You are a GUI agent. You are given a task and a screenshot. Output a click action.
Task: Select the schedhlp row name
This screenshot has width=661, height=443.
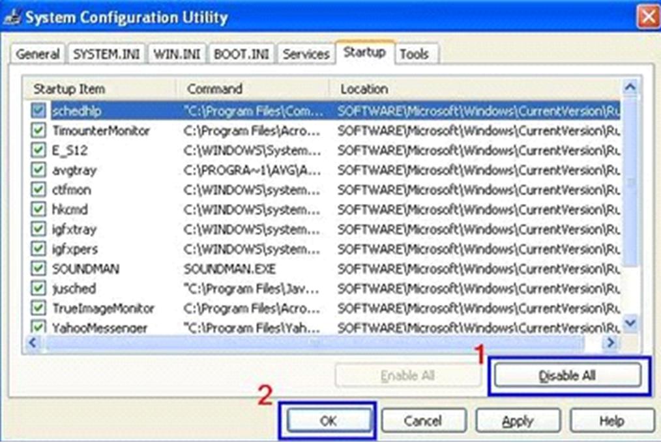click(x=77, y=111)
